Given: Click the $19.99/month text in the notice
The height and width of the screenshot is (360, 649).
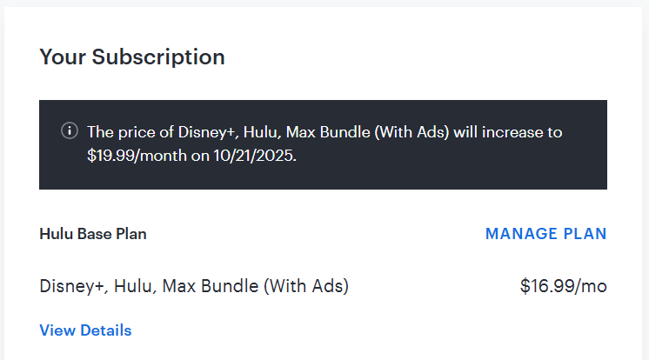Looking at the screenshot, I should coord(133,157).
